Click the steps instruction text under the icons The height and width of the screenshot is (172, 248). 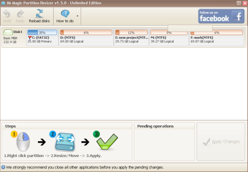pyautogui.click(x=53, y=156)
